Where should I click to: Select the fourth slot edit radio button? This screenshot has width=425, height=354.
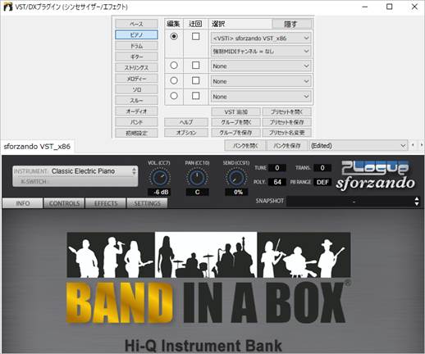point(174,96)
